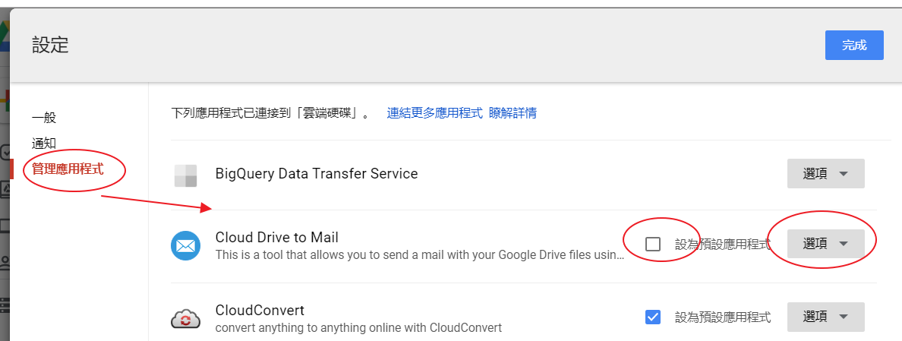902x341 pixels.
Task: Follow the 瞭解詳情 link
Action: 512,113
